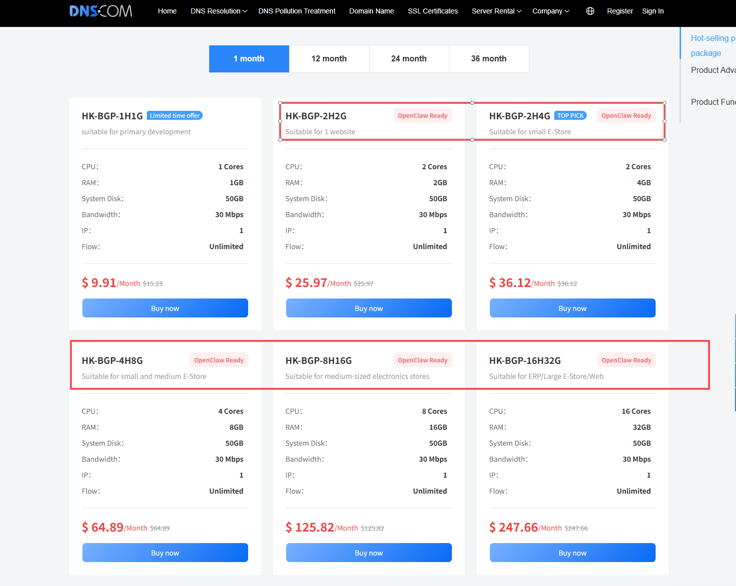Go to the Home menu item
Image resolution: width=736 pixels, height=586 pixels.
coord(167,11)
